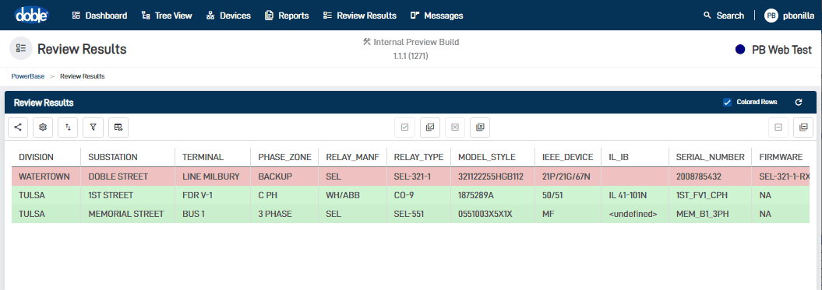Screen dimensions: 822x290
Task: Click the collapse single minus icon
Action: pos(778,128)
